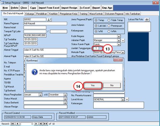Click the Keterangan text box
Viewport: 160px width, 126px height.
point(118,105)
